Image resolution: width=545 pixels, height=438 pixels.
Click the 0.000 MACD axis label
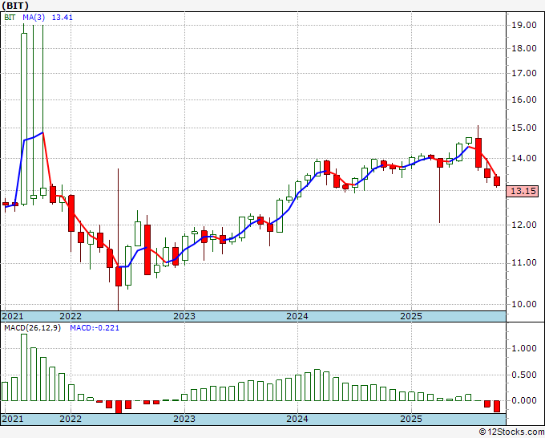pyautogui.click(x=524, y=401)
